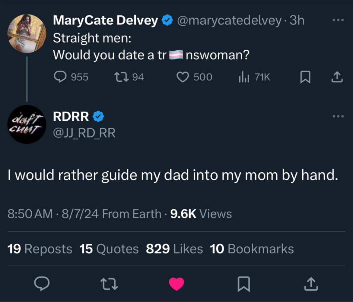Open the @marycatedelvey handle
Viewport: 353px width, 302px height.
(x=229, y=21)
